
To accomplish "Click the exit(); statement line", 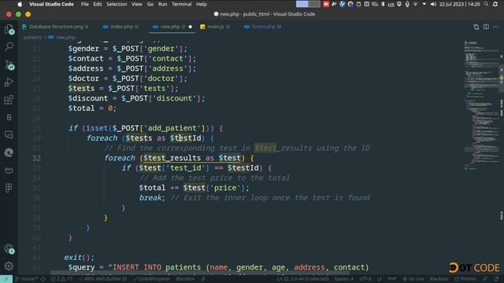I will tap(79, 257).
